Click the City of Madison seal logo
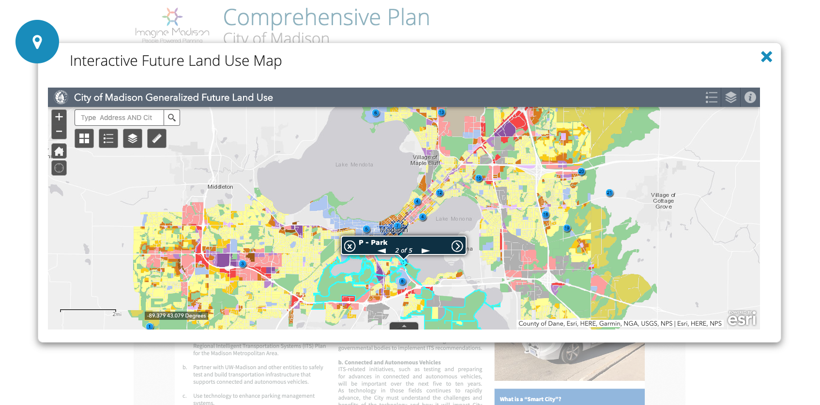 61,97
